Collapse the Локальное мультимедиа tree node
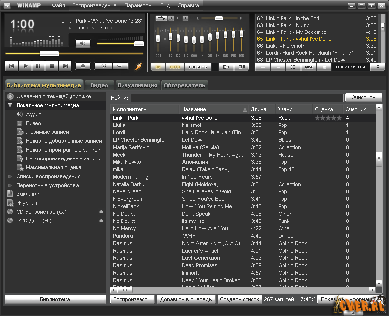The height and width of the screenshot is (316, 389). point(10,105)
